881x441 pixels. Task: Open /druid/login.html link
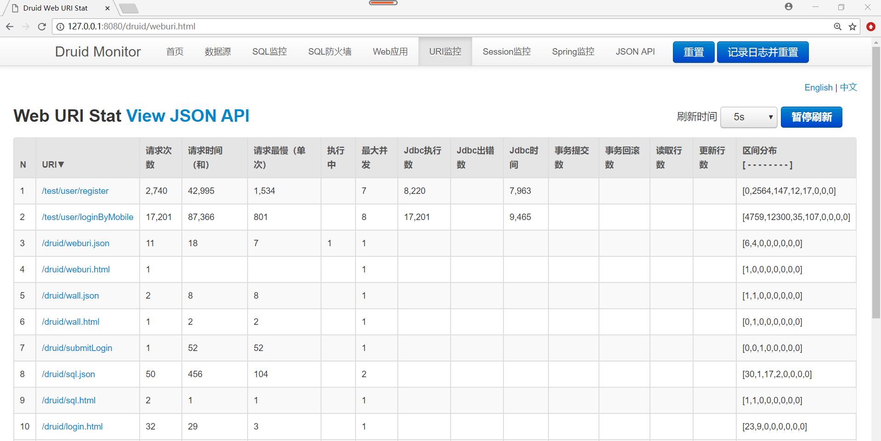[72, 427]
